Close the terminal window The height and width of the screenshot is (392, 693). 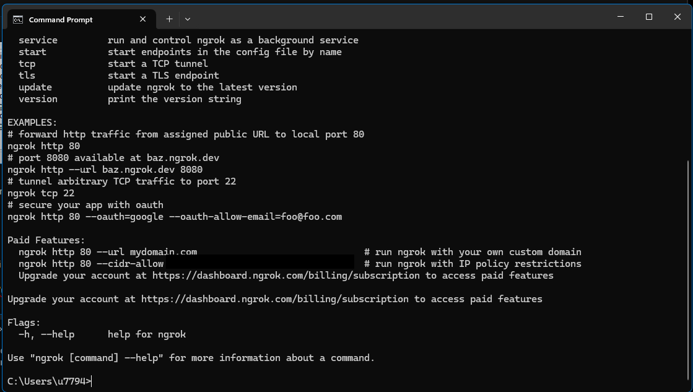[x=677, y=17]
